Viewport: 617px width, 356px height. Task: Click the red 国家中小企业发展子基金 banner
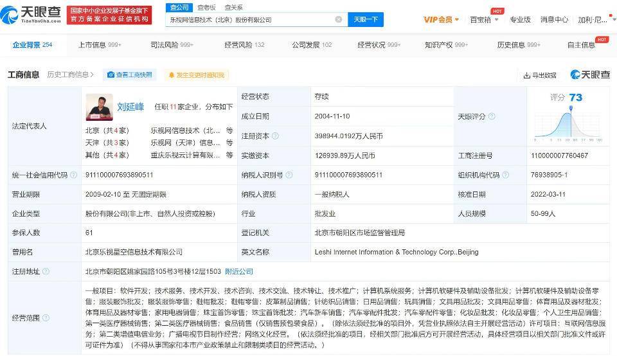point(109,15)
